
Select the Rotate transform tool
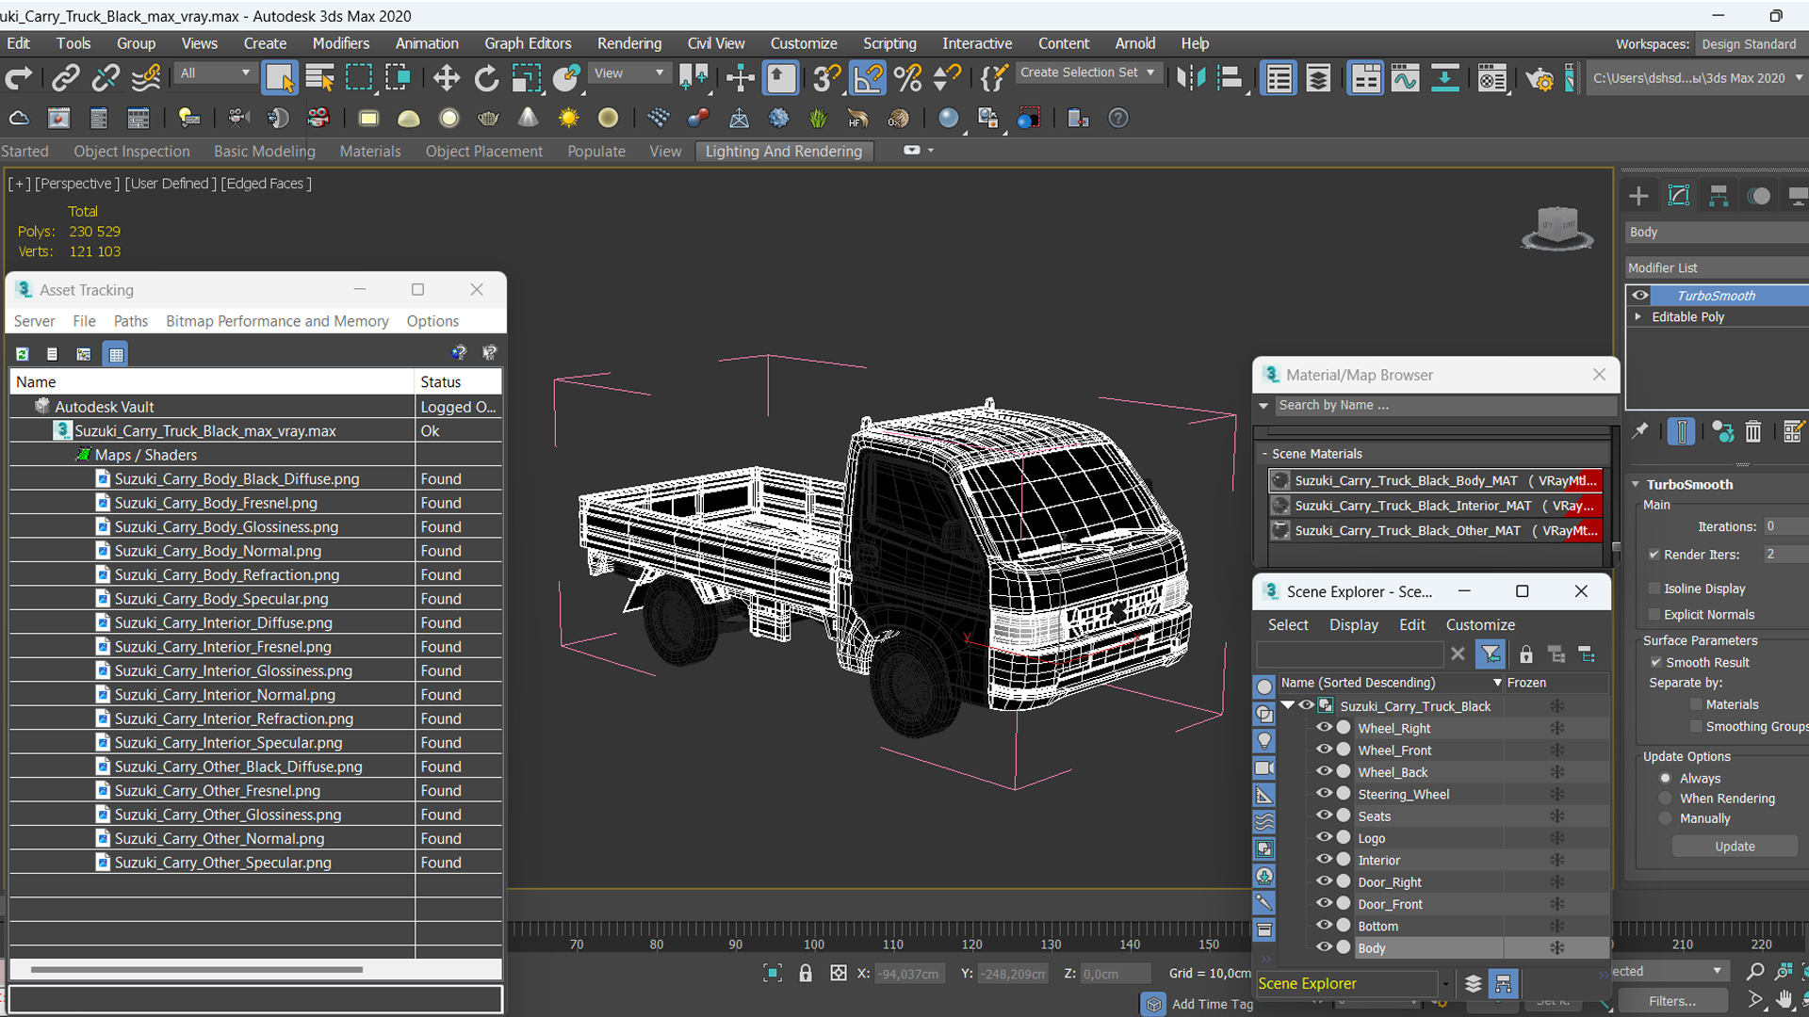coord(486,78)
